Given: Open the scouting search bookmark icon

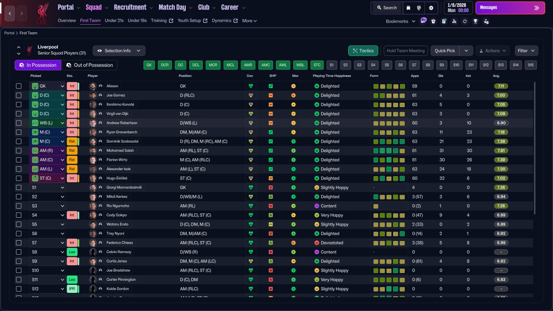Looking at the screenshot, I should click(454, 21).
